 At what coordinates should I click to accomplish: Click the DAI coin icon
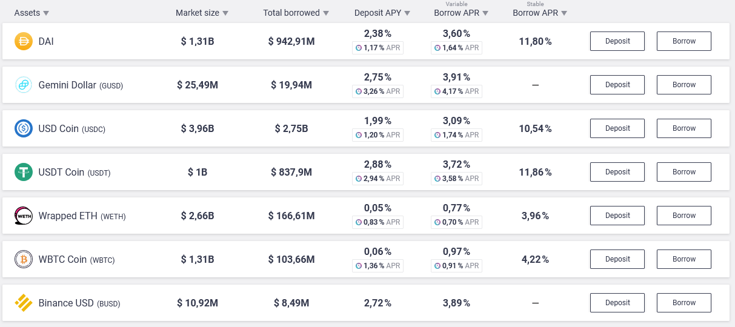(x=24, y=41)
